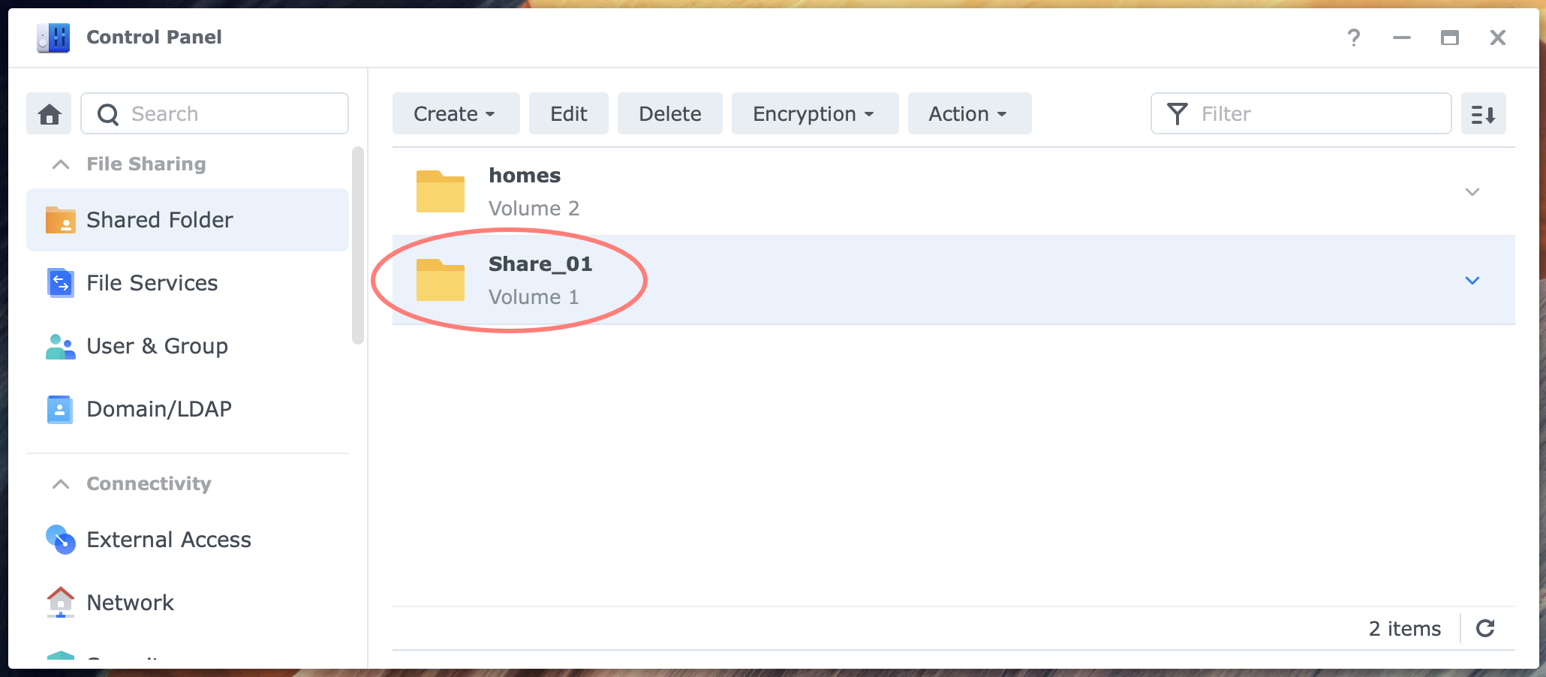Open the home icon in the sidebar
Screen dimensions: 1546x677
point(48,113)
